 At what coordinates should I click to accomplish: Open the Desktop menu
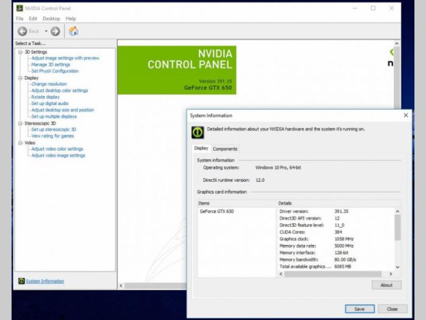tap(51, 18)
